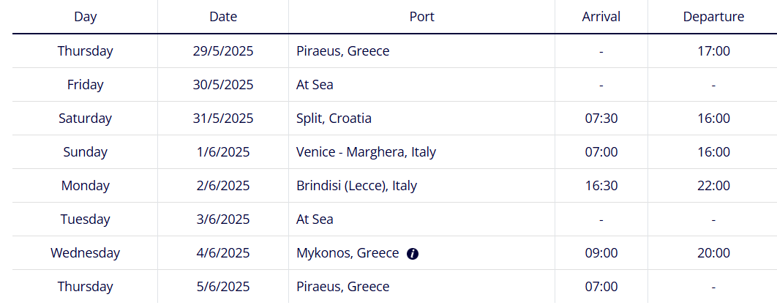Click the 07:30 arrival time at Split
This screenshot has height=308, width=777.
pos(601,119)
